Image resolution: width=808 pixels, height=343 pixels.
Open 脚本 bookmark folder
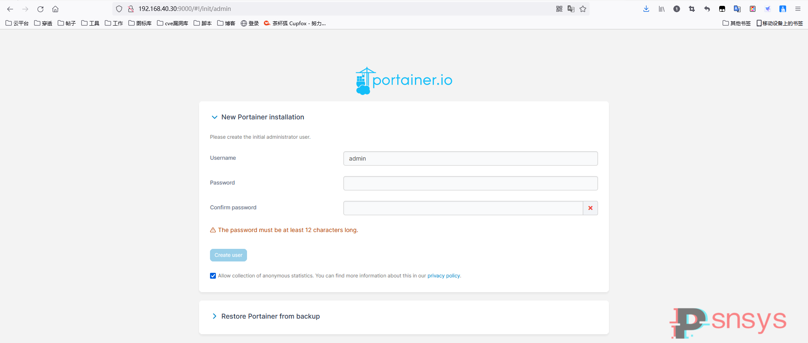203,23
